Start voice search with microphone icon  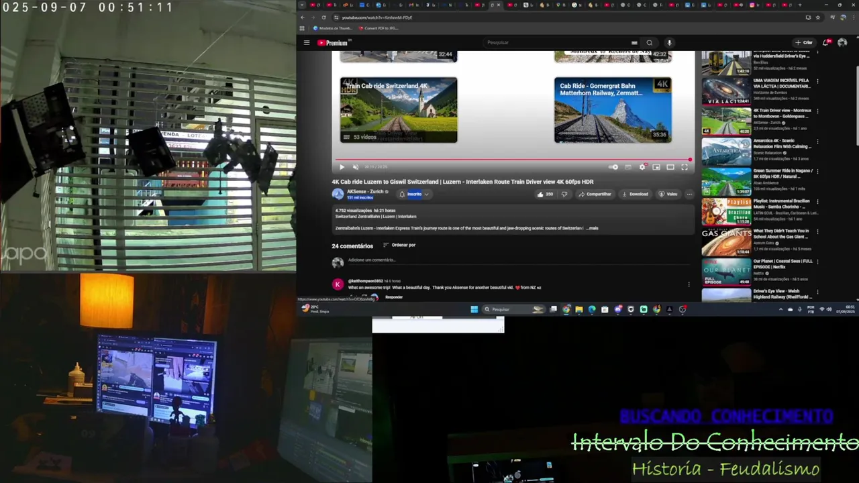(x=669, y=42)
